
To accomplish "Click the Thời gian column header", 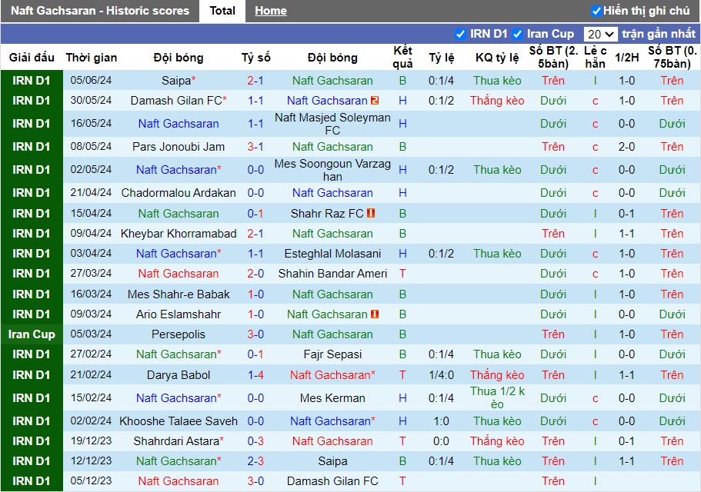I will pyautogui.click(x=92, y=58).
